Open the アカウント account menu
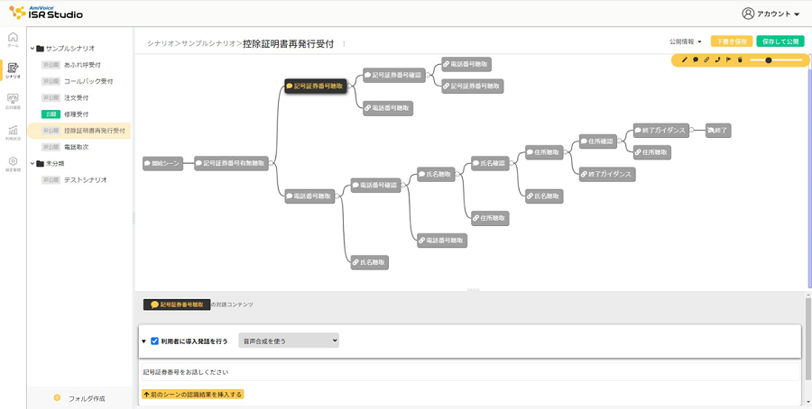Image resolution: width=812 pixels, height=409 pixels. pos(771,14)
